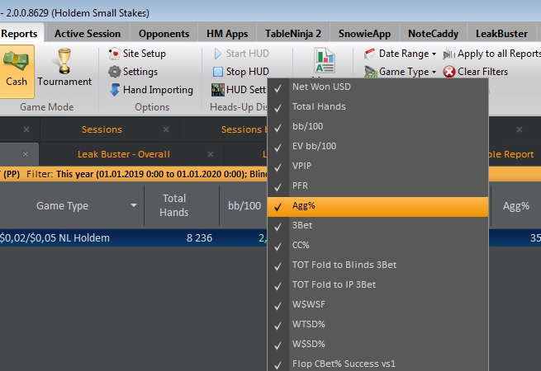Uncheck Net Won USD column
This screenshot has height=371, width=541.
(377, 87)
